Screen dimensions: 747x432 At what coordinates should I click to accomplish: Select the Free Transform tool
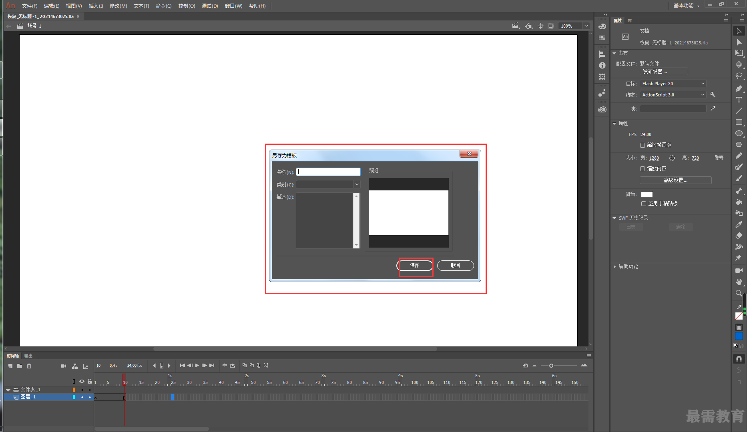(739, 53)
